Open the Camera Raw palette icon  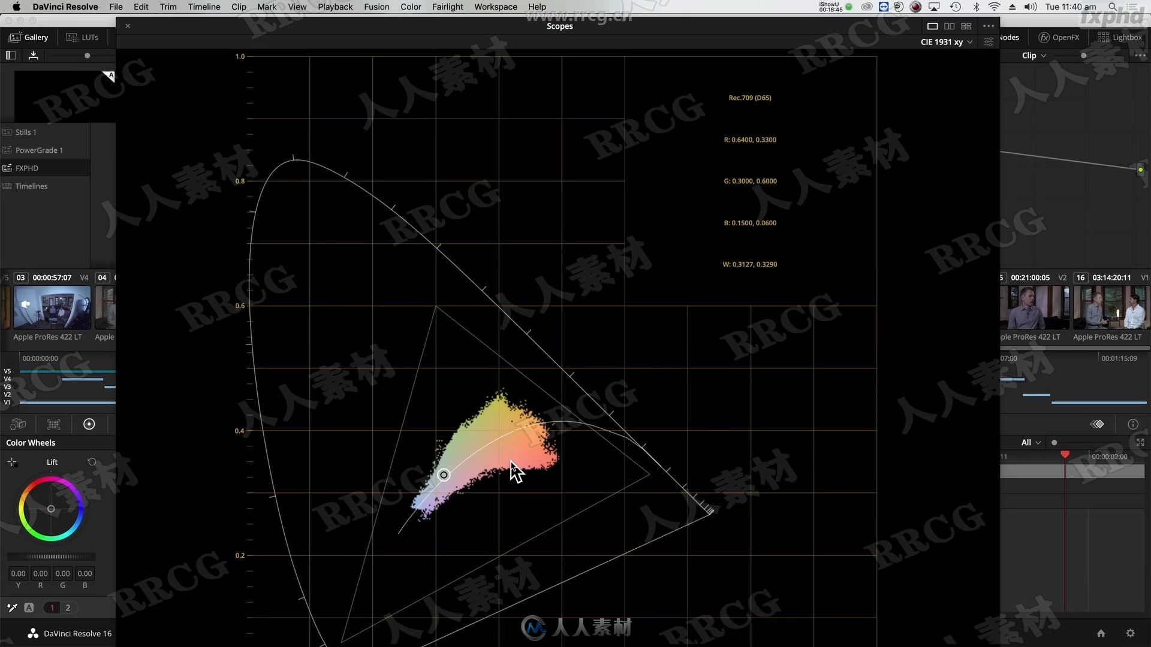tap(18, 424)
